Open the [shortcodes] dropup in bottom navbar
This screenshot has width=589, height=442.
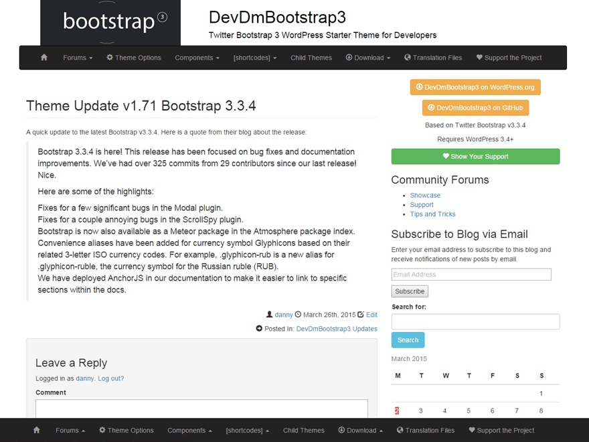248,430
